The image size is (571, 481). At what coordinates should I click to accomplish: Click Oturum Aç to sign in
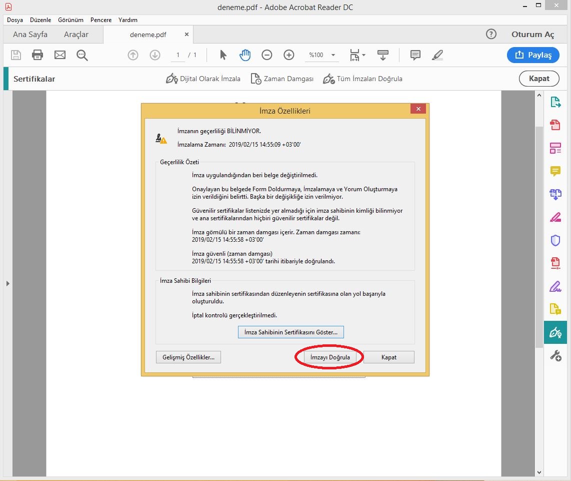pyautogui.click(x=533, y=34)
